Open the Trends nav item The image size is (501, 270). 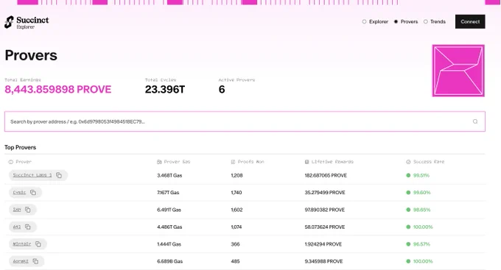(435, 21)
